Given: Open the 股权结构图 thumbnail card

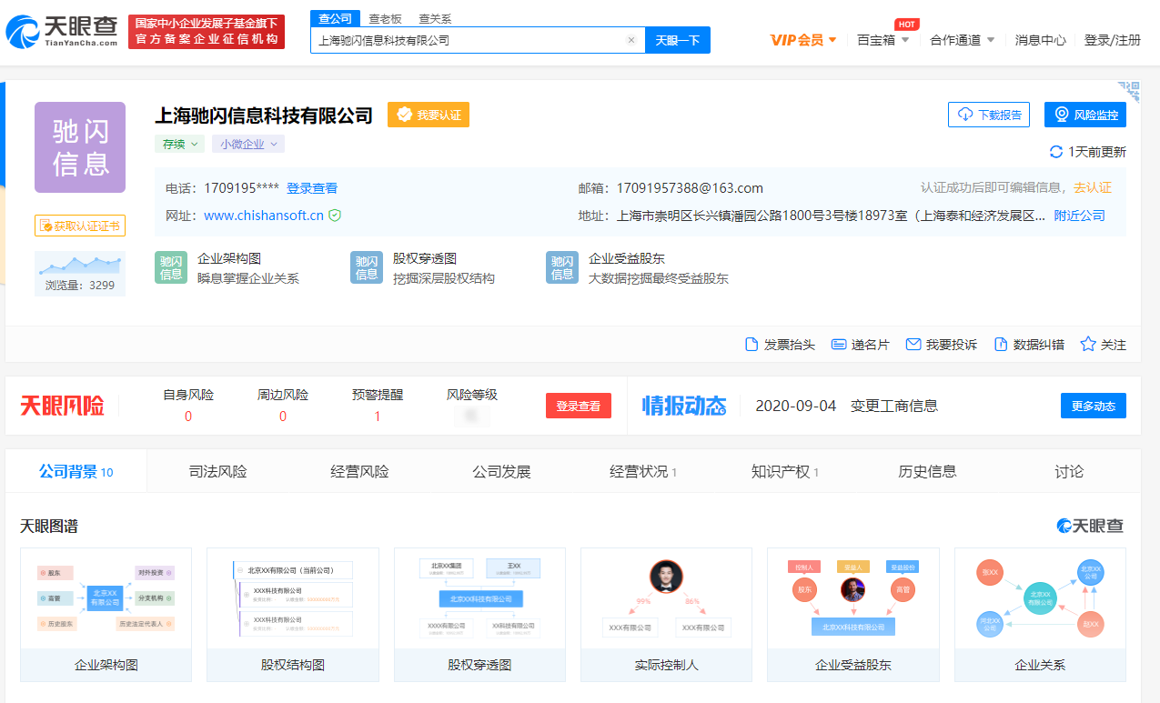Looking at the screenshot, I should point(293,615).
